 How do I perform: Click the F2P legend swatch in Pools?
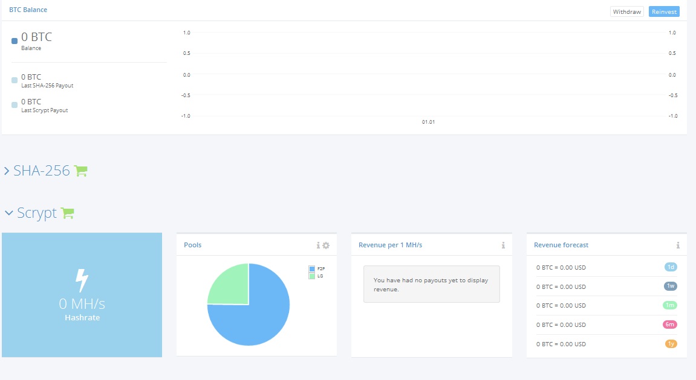point(312,269)
